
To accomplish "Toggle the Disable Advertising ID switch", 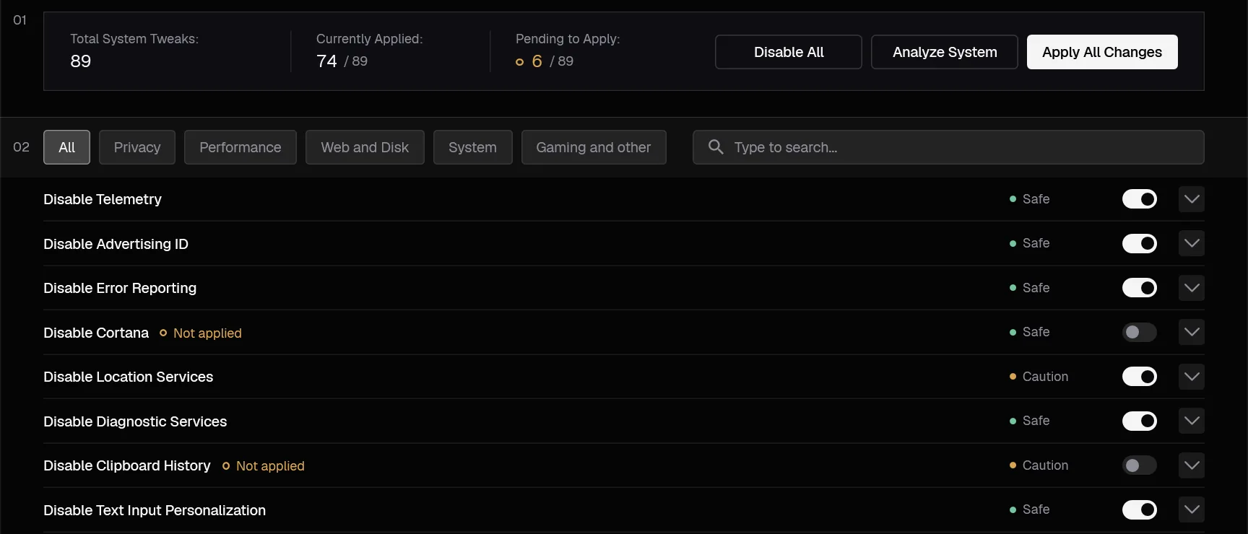I will (x=1140, y=243).
